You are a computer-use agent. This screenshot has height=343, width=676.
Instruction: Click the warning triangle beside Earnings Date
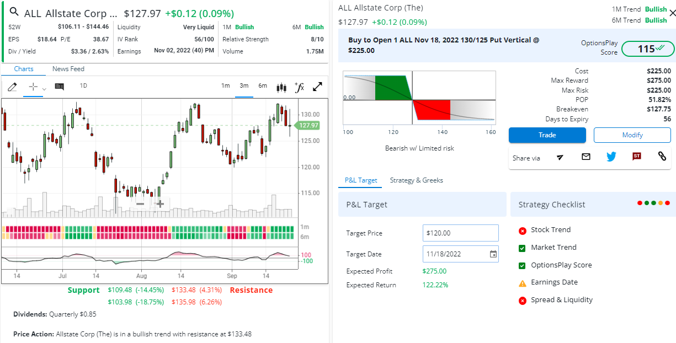(x=523, y=283)
